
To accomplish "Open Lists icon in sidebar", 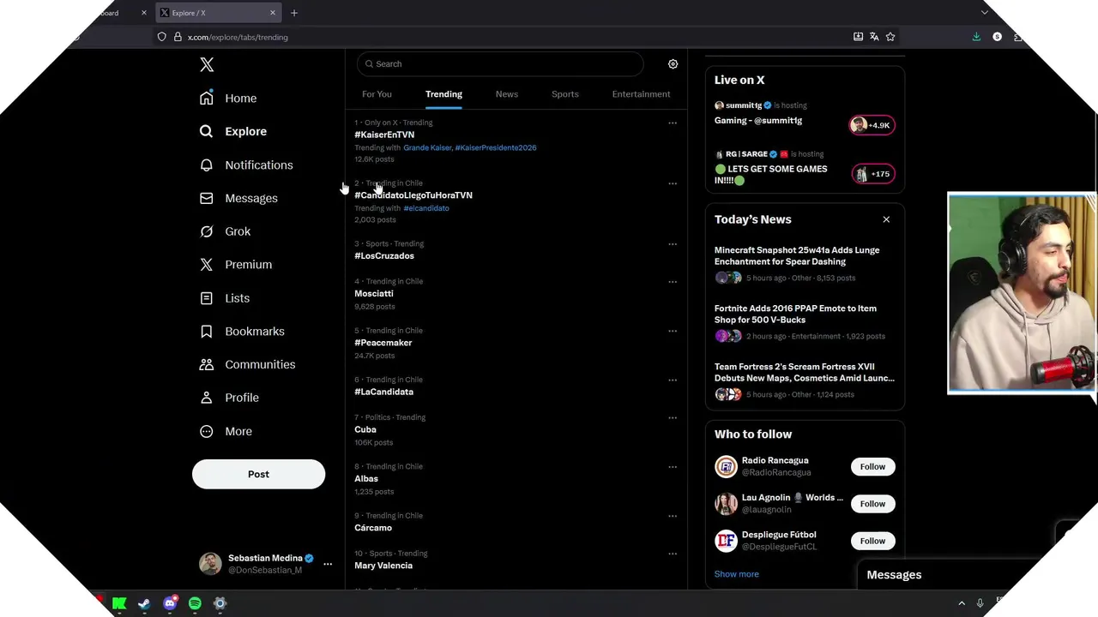I will coord(207,298).
